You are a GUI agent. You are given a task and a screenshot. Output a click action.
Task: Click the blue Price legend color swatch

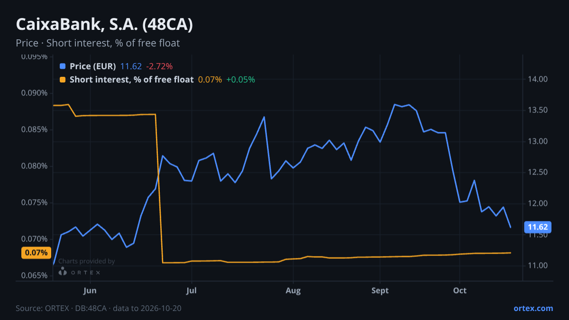coord(63,66)
